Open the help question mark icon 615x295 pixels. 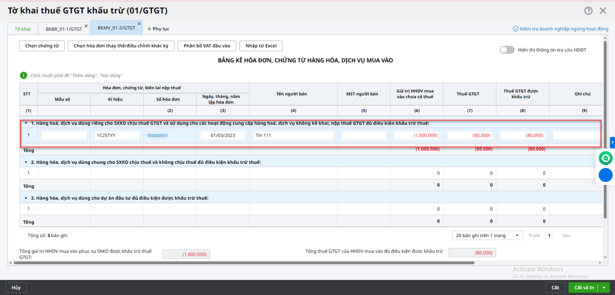click(x=588, y=11)
